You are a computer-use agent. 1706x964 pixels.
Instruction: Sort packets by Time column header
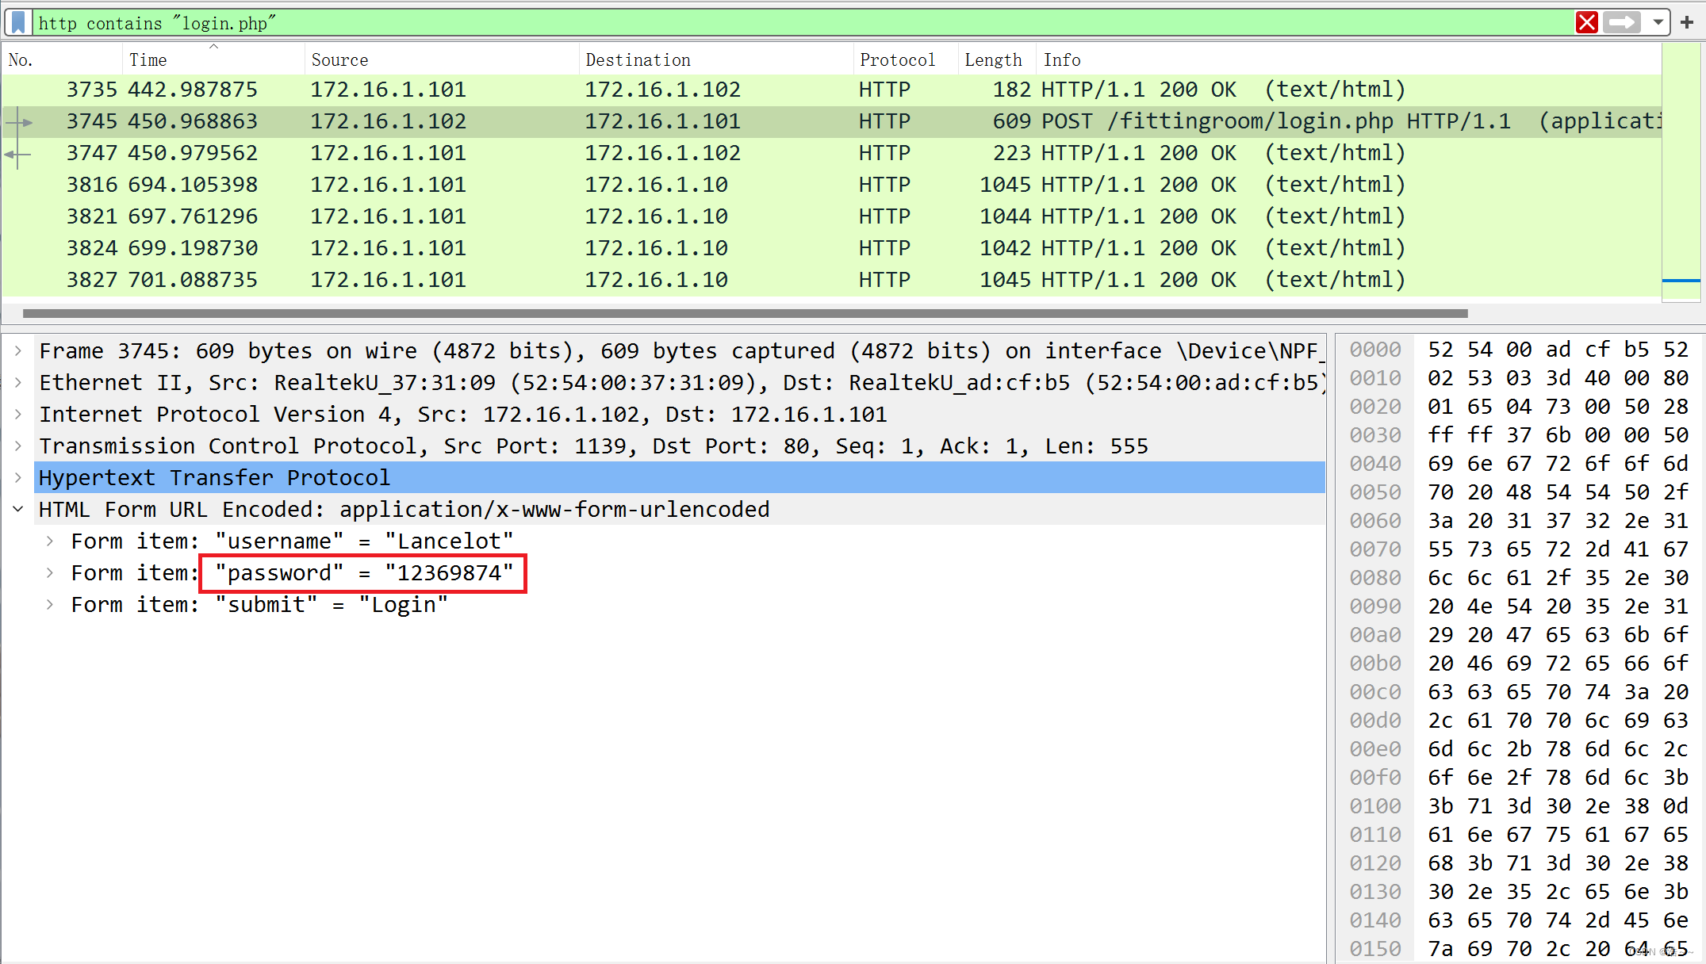(148, 60)
